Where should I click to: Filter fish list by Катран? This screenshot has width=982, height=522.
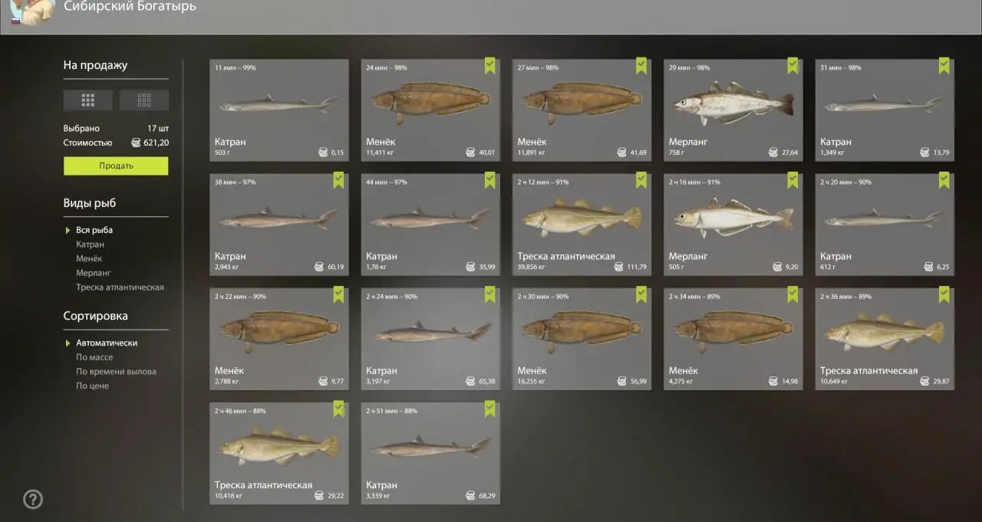[x=90, y=245]
